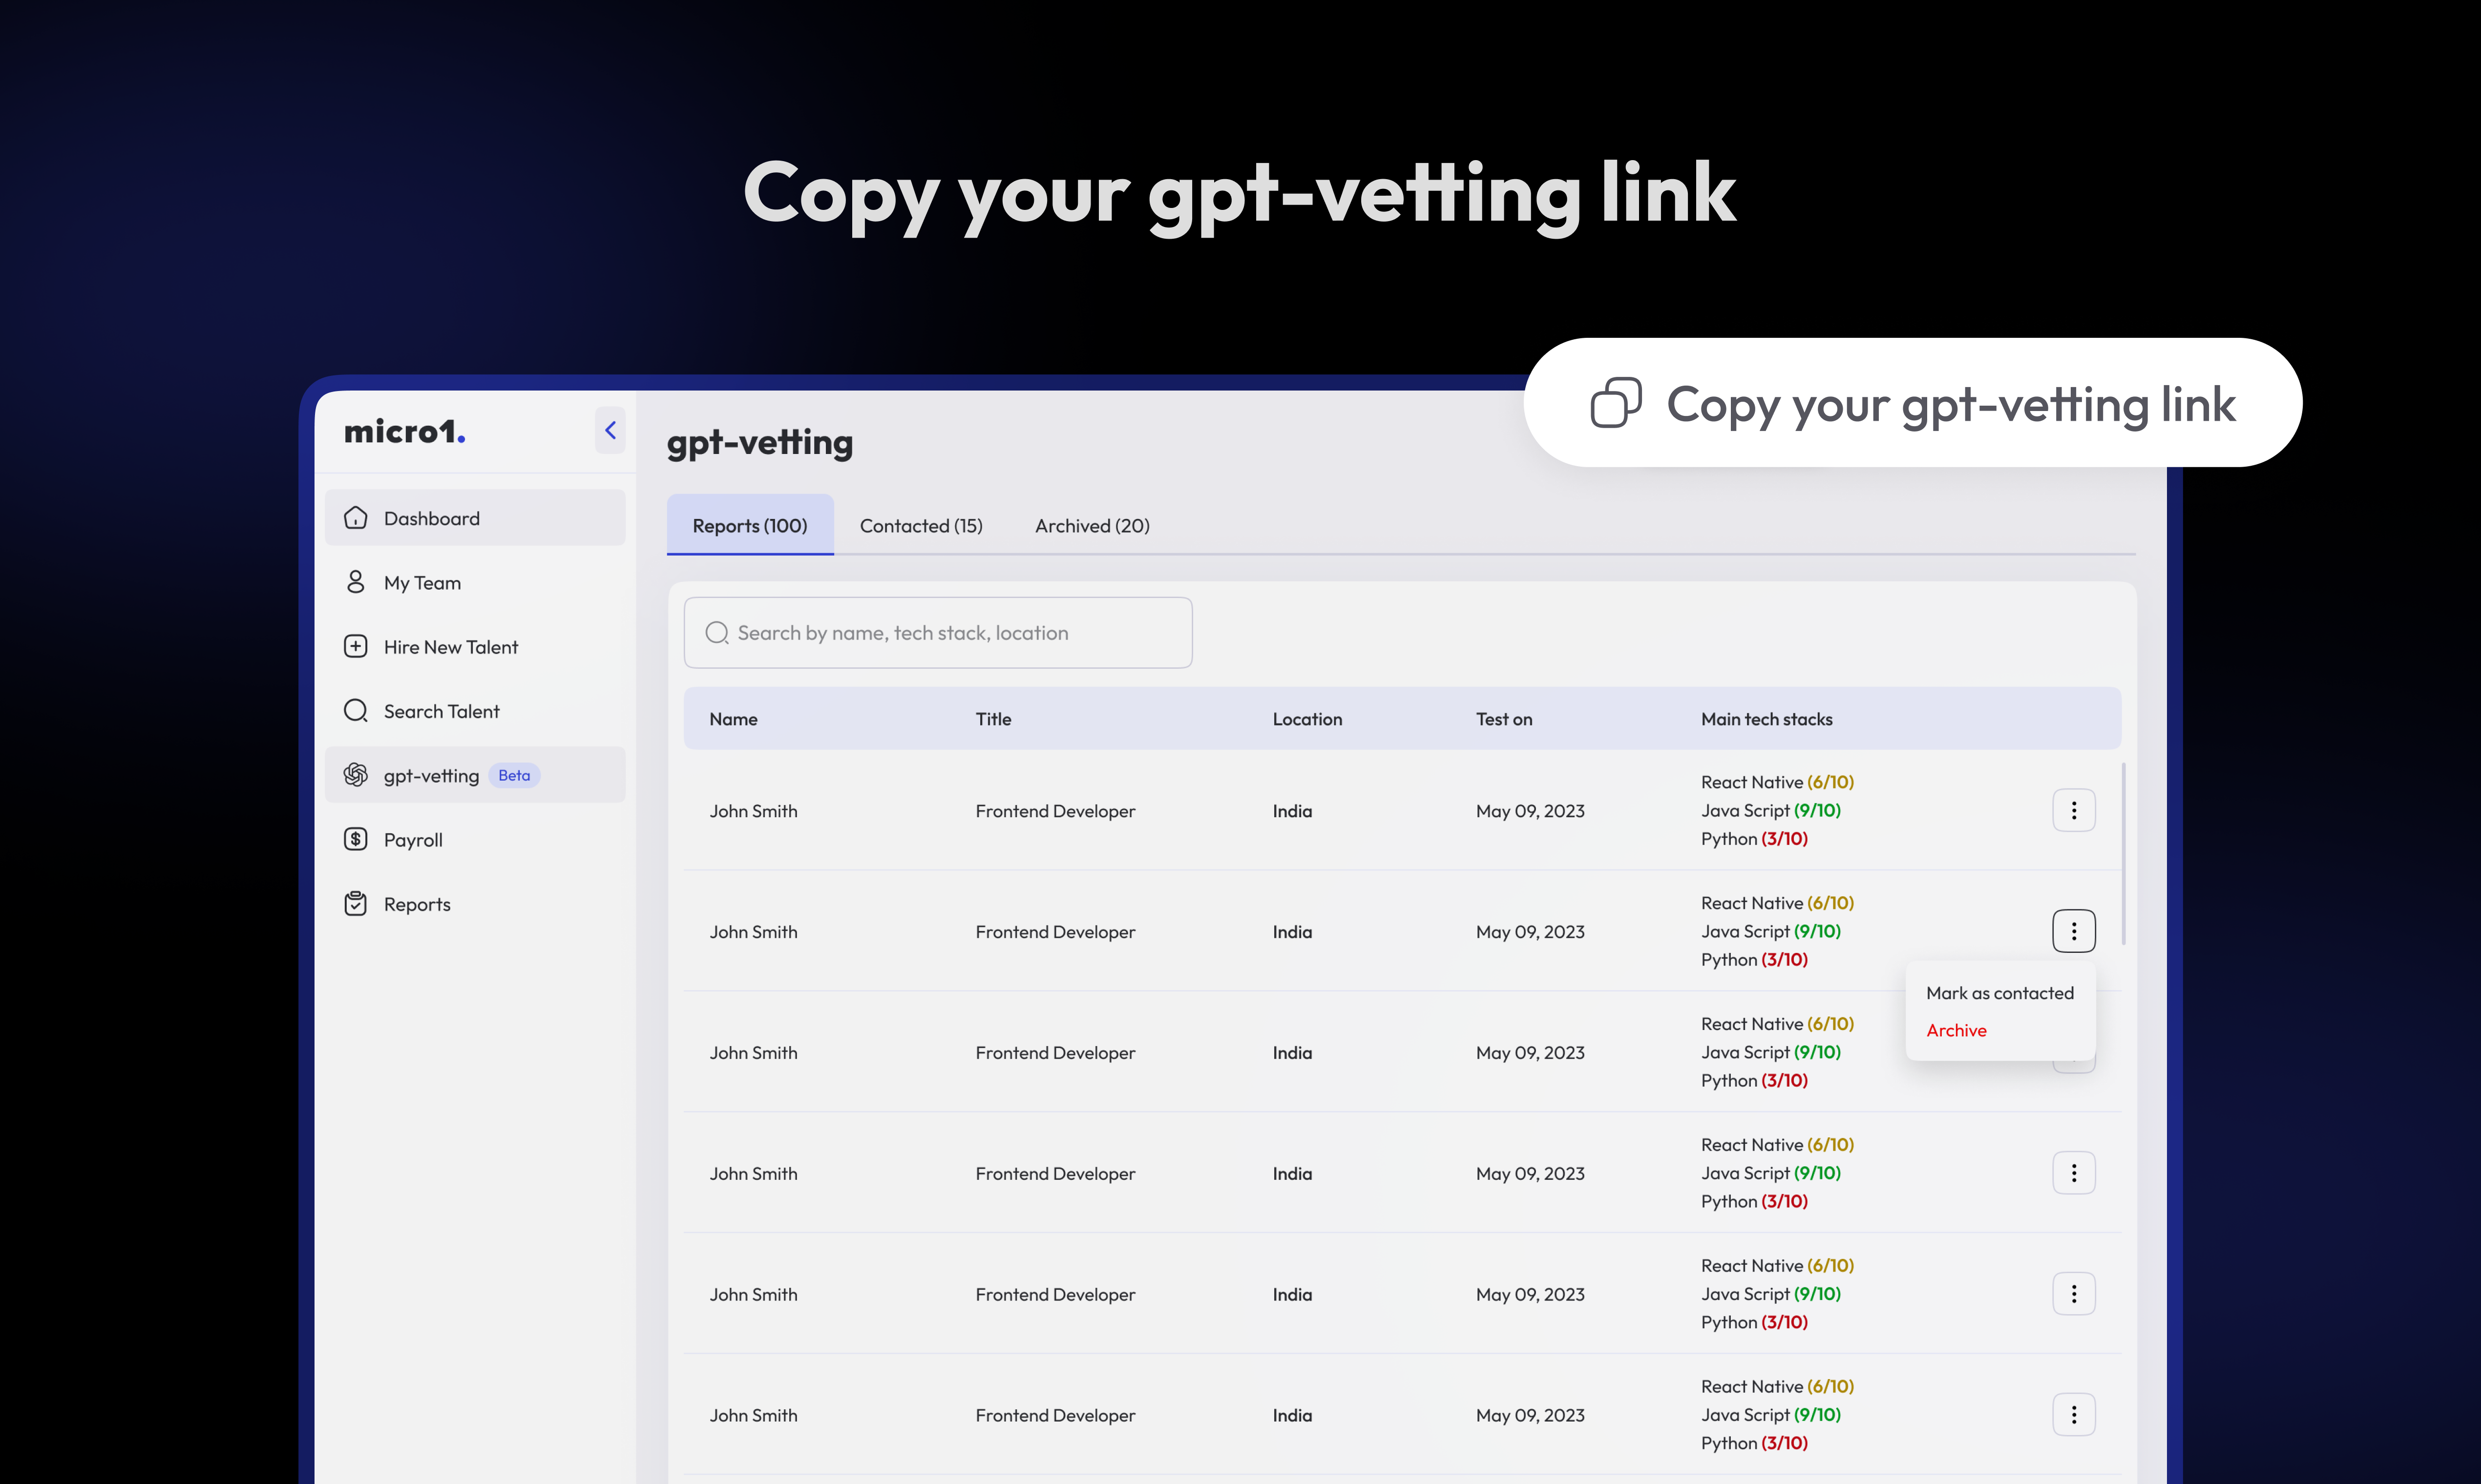
Task: Choose Archive from row menu
Action: (x=1956, y=1030)
